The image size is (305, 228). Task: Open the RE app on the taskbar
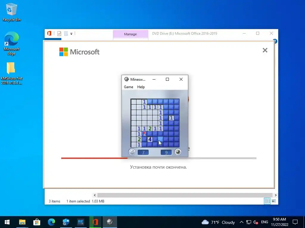click(80, 222)
